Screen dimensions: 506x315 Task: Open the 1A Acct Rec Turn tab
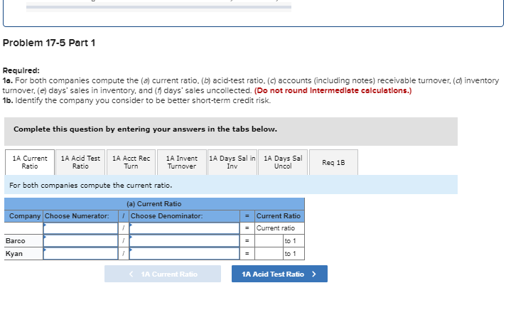pyautogui.click(x=131, y=162)
